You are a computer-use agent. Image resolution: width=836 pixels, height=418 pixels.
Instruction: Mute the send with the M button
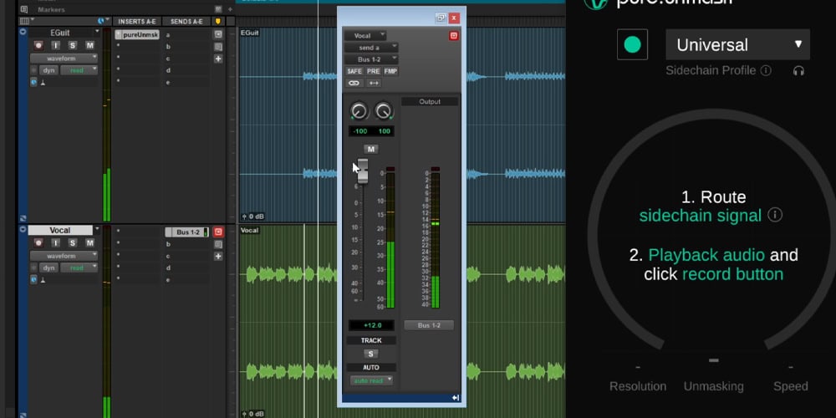371,149
